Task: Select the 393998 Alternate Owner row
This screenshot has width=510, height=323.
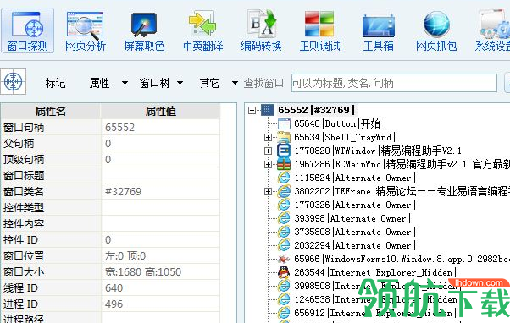Action: coord(352,218)
